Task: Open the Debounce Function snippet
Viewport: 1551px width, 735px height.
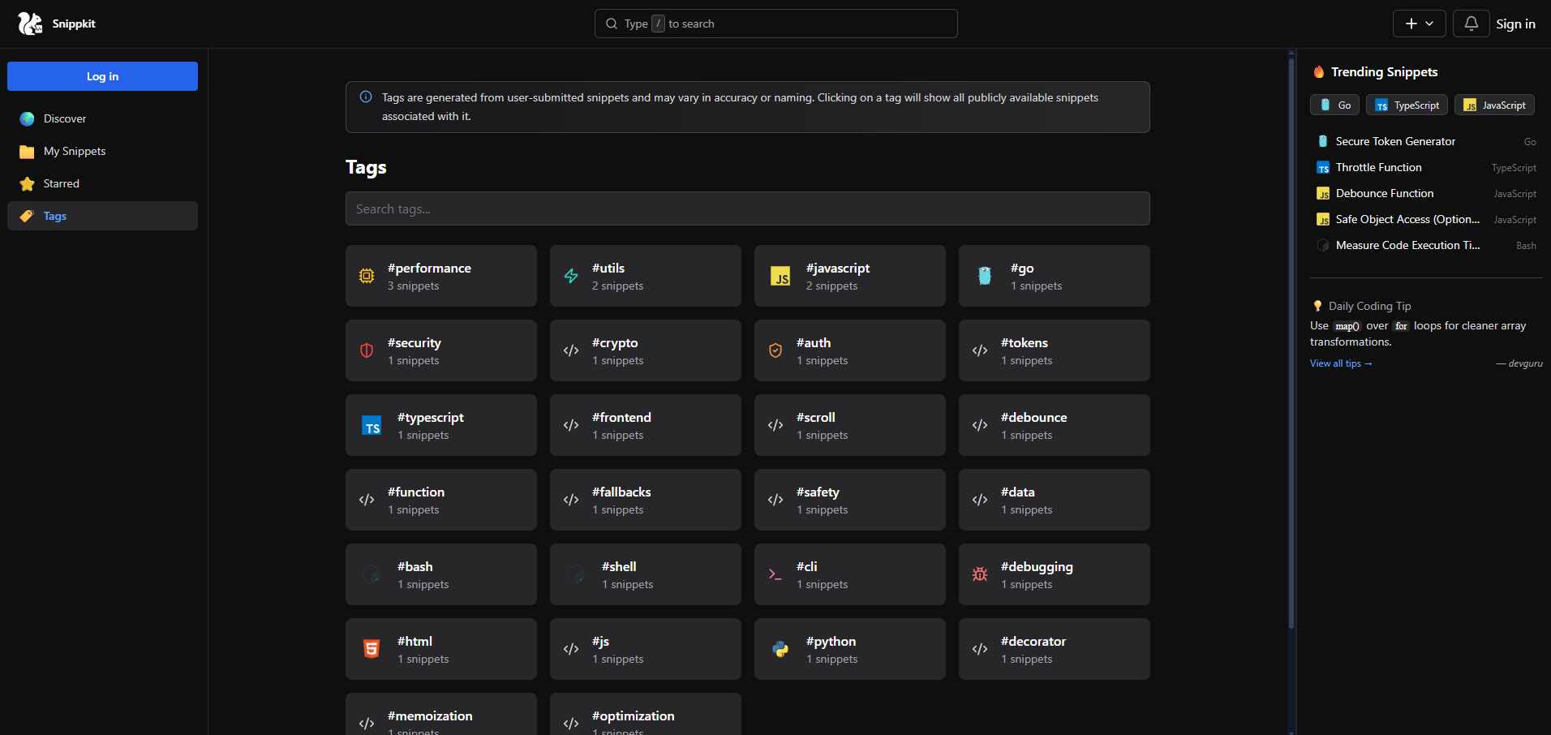Action: point(1426,193)
